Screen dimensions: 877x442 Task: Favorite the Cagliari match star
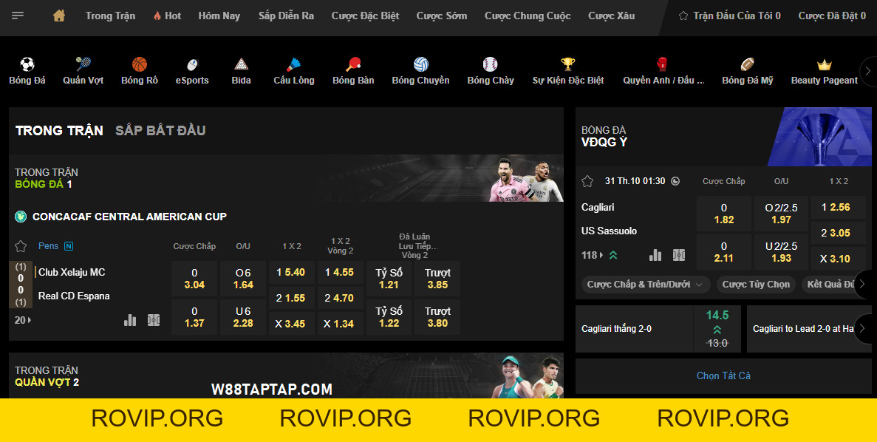click(x=587, y=181)
